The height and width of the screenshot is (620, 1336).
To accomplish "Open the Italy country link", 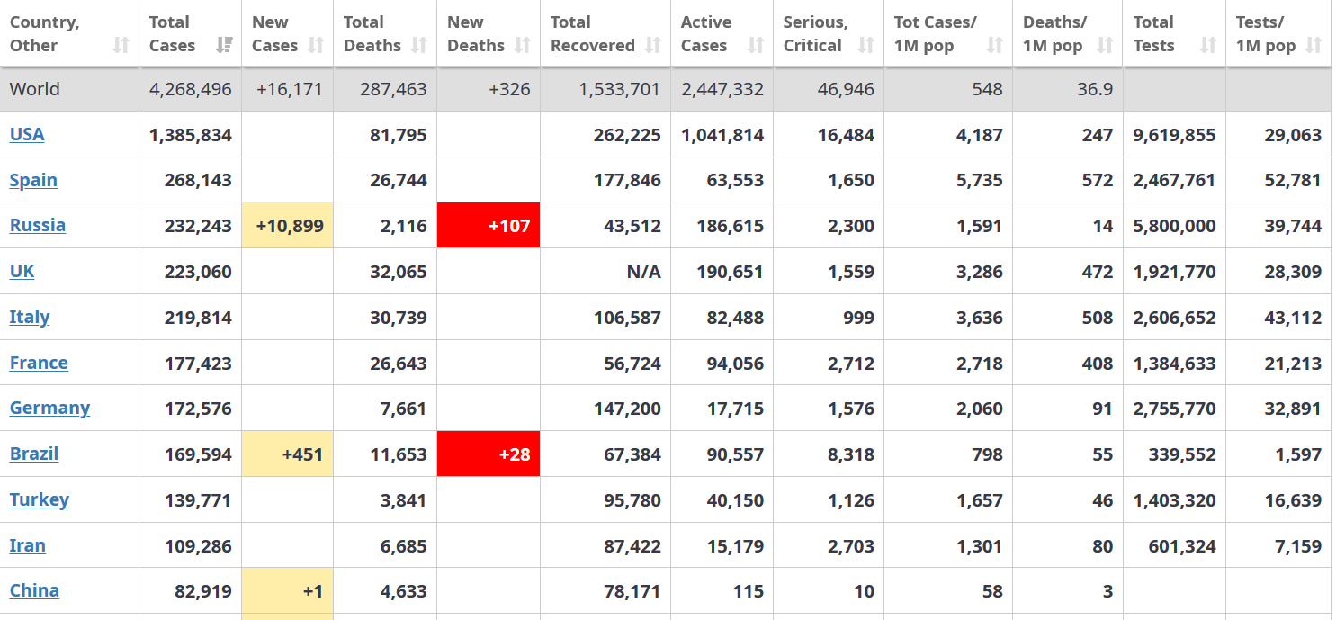I will click(30, 317).
